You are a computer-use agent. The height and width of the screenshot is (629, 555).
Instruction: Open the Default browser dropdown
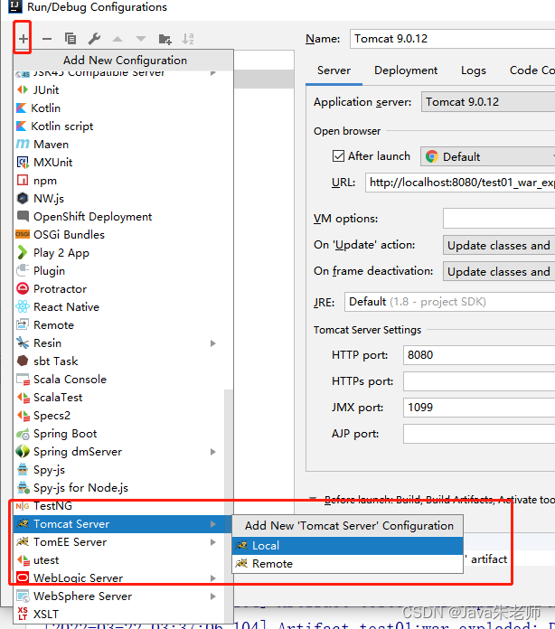tap(487, 156)
